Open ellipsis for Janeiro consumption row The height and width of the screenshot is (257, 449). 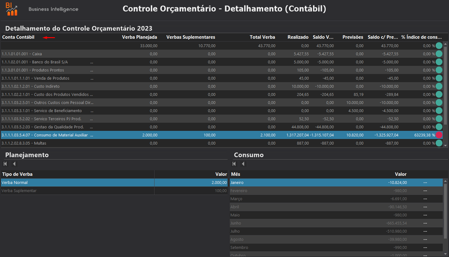425,182
